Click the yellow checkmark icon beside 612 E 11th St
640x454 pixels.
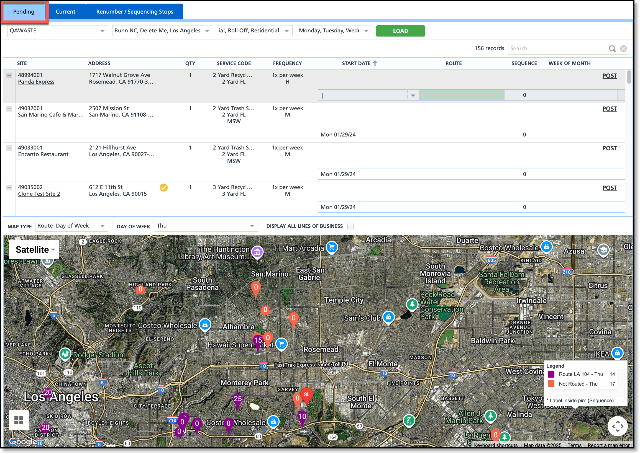pyautogui.click(x=164, y=188)
